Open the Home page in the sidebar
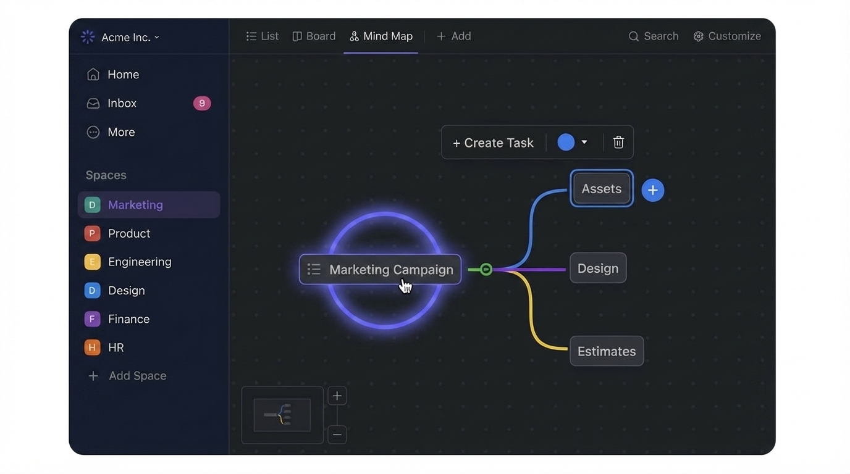The height and width of the screenshot is (474, 850). (x=113, y=75)
